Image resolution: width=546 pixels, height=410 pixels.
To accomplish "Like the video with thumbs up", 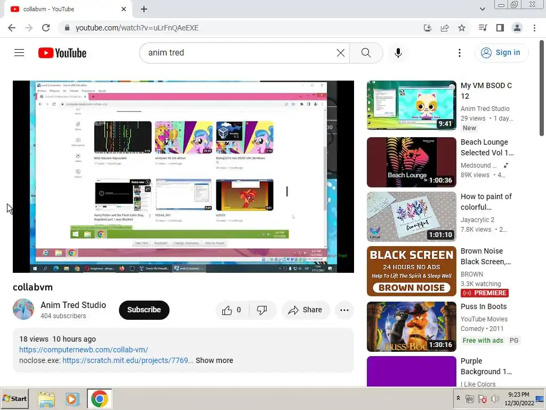I will (231, 310).
